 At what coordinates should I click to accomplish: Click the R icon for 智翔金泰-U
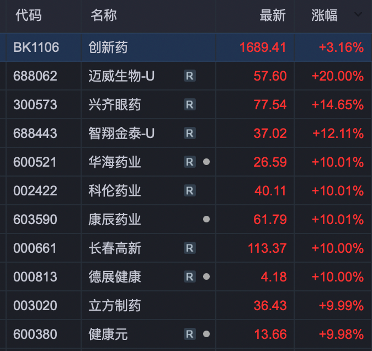click(x=189, y=134)
